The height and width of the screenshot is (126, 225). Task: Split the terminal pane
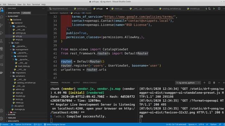[x=210, y=83]
